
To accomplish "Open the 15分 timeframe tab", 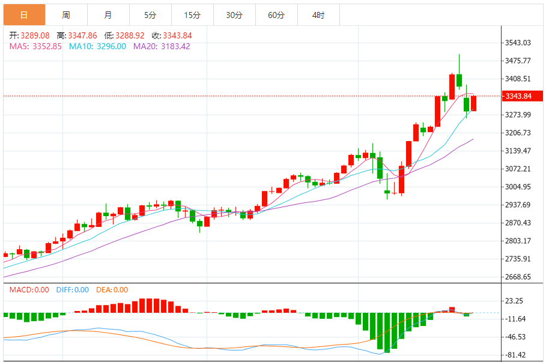I will coord(193,15).
